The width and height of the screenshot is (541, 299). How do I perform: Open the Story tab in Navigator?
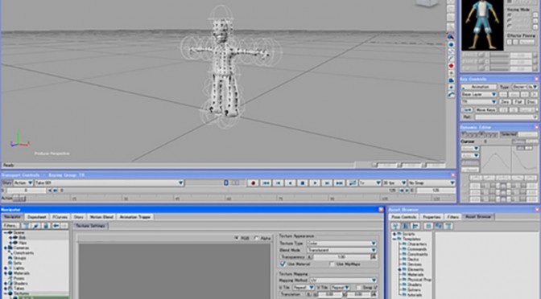(78, 217)
